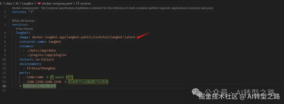
Task: Click the 5300:5300 port mapping
Action: 35,77
